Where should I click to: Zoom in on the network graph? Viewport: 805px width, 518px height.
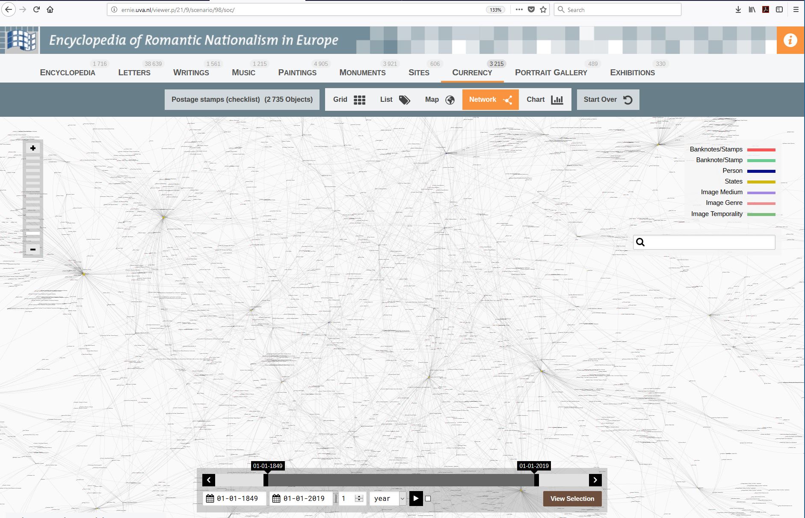pos(33,148)
